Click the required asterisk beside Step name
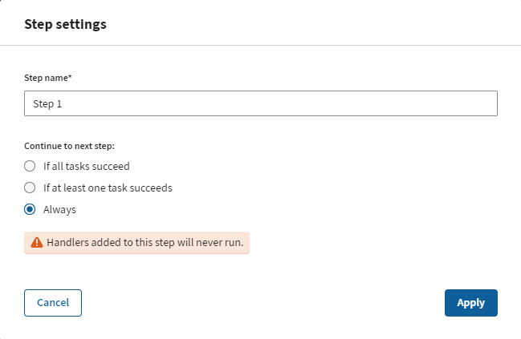This screenshot has height=339, width=521. (72, 77)
